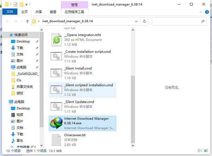The height and width of the screenshot is (156, 212).
Task: Switch to large icons view layout
Action: pos(206,151)
